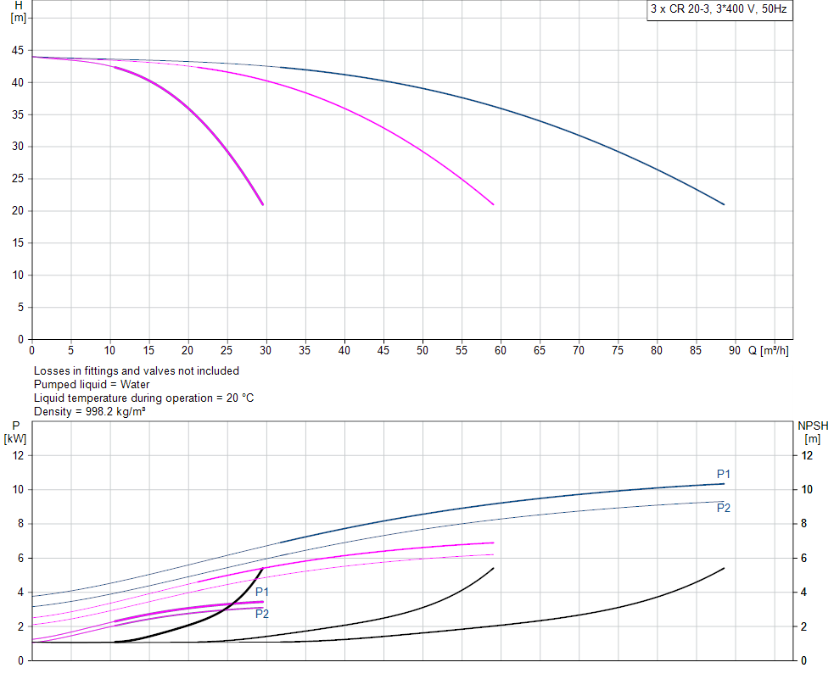
Task: Select the 30 tick value on the Q axis
Action: point(266,351)
